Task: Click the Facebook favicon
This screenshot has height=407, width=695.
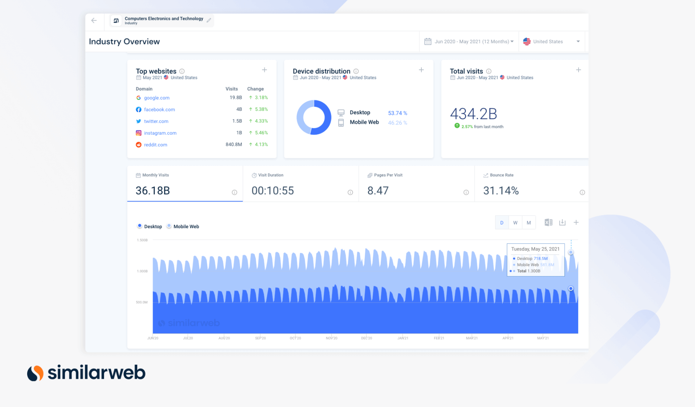Action: coord(139,109)
